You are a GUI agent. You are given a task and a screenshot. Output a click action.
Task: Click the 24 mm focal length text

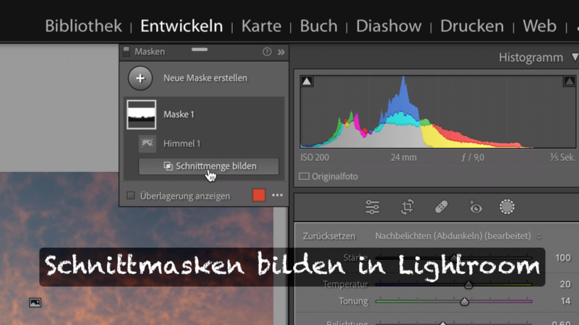404,158
